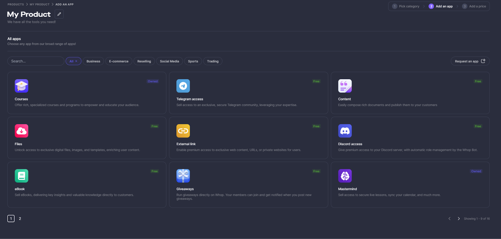The image size is (501, 239).
Task: Filter apps by Reselling category
Action: click(144, 61)
